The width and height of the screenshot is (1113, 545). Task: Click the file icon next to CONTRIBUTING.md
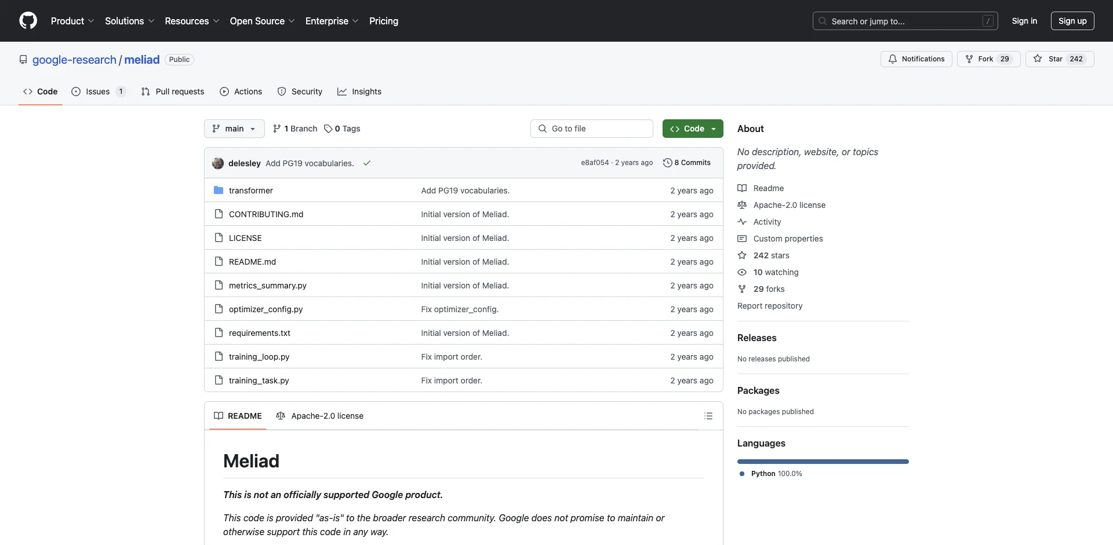tap(219, 214)
